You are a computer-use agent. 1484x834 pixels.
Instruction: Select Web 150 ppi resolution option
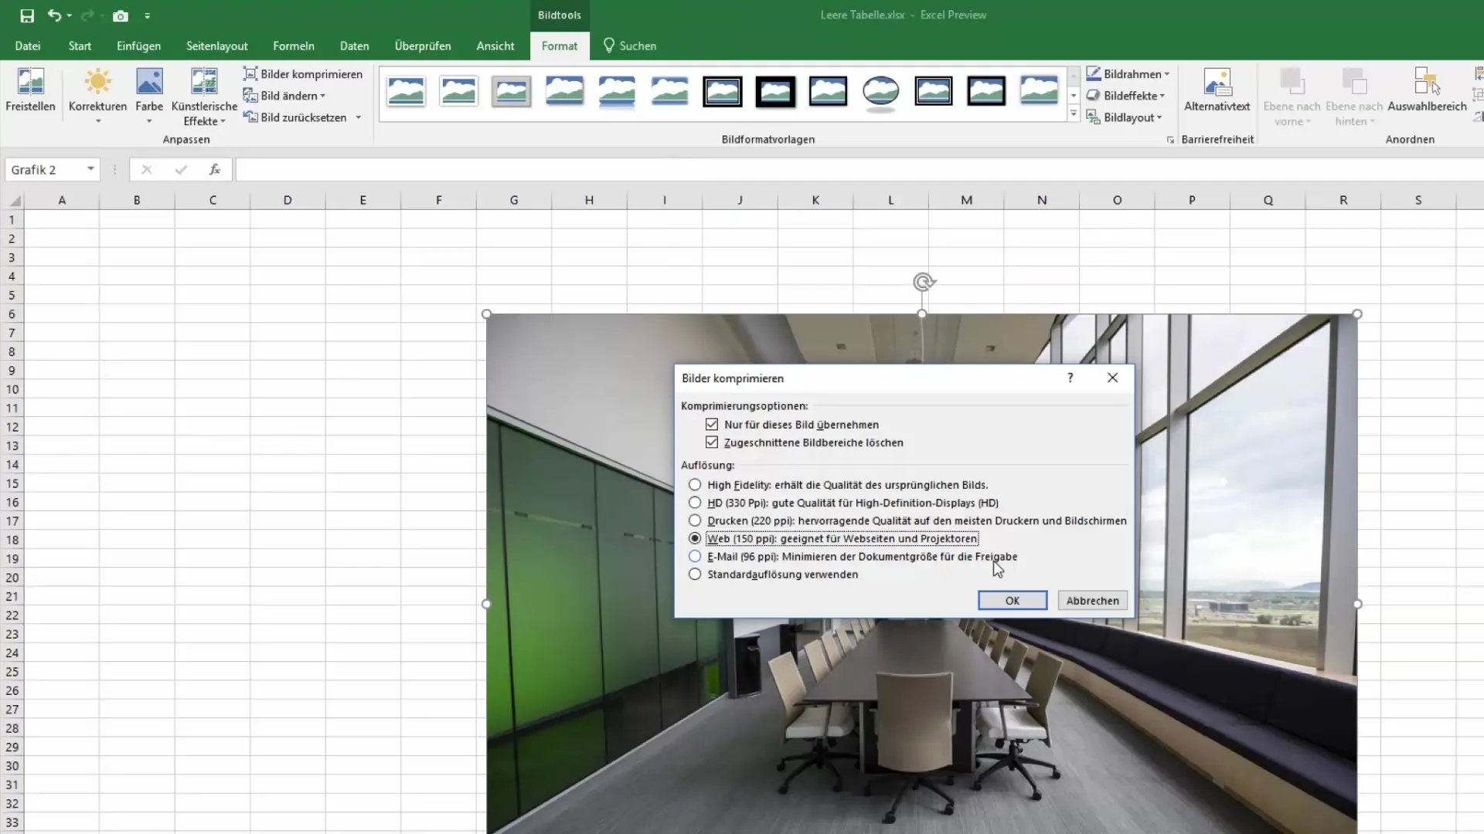[x=694, y=537]
